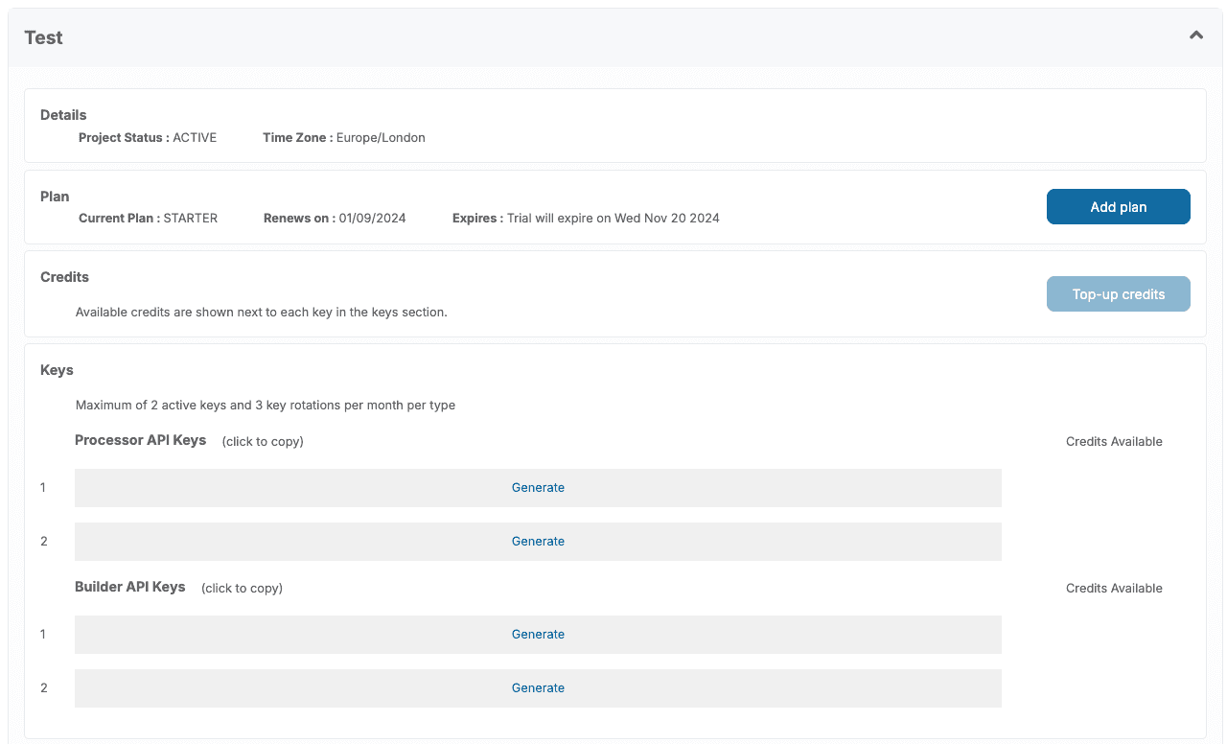Click the Processor API Keys heading
Viewport: 1227px width, 744px height.
pos(141,440)
